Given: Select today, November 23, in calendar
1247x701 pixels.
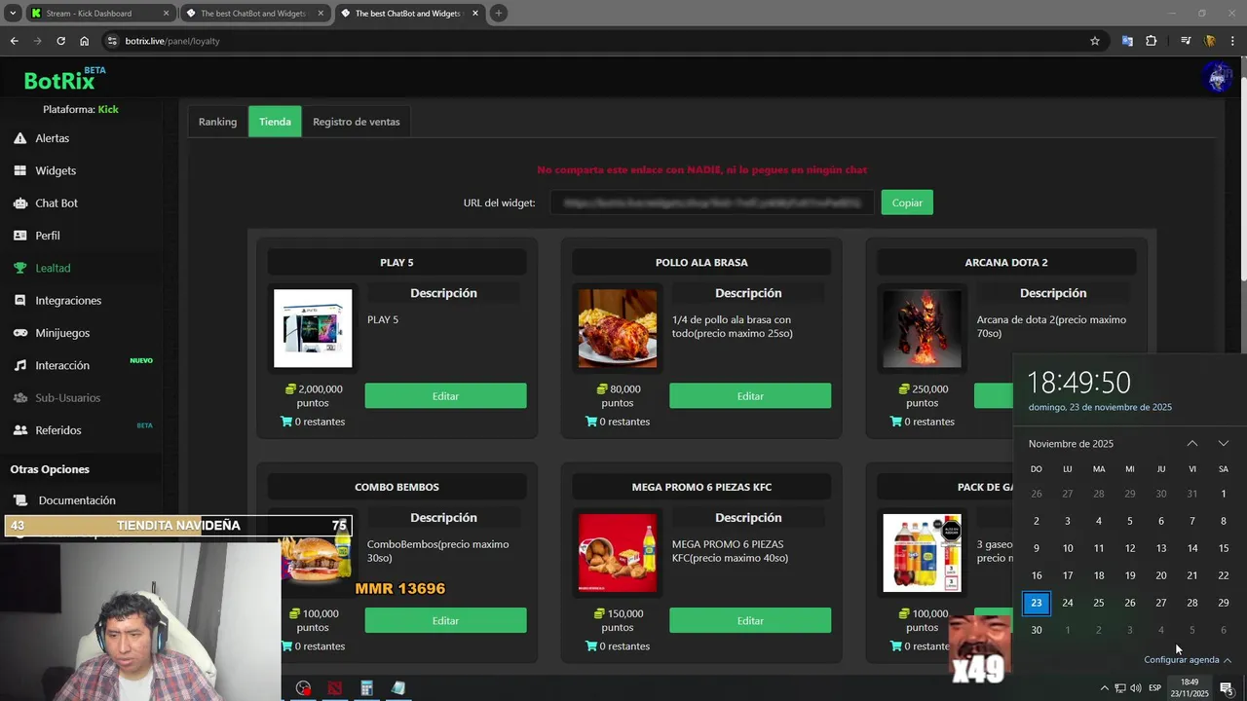Looking at the screenshot, I should pyautogui.click(x=1037, y=603).
